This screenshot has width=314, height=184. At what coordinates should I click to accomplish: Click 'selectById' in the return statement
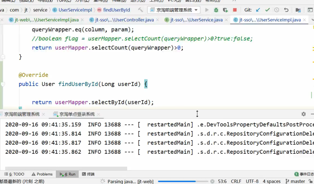(108, 102)
